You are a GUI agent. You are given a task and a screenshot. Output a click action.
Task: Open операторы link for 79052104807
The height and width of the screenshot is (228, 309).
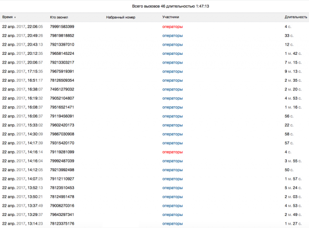point(172,99)
